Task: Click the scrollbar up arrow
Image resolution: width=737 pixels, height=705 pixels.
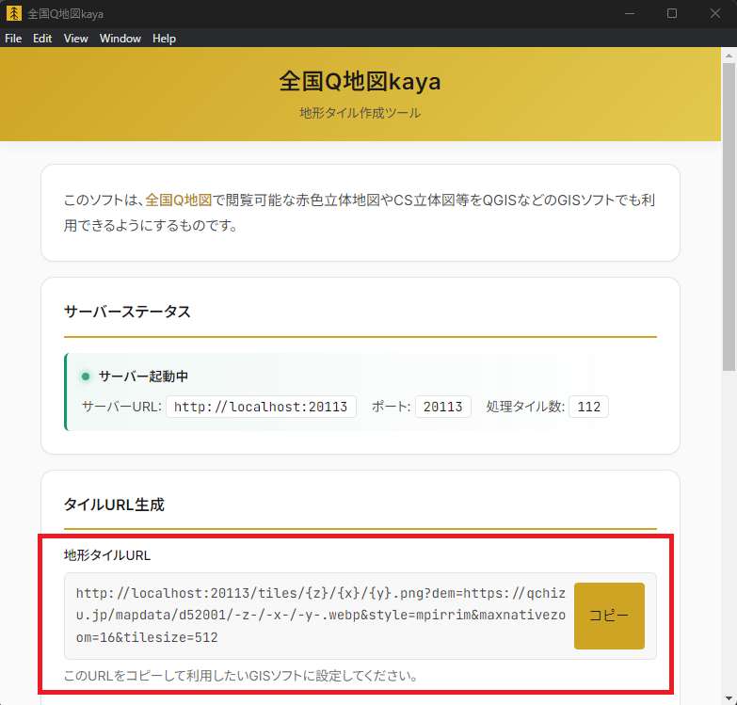Action: point(729,55)
